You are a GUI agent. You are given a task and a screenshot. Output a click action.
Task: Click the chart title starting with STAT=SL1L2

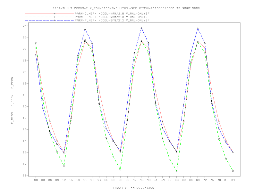[x=126, y=8]
